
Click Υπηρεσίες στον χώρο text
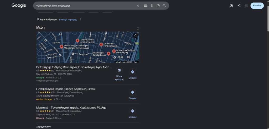coord(47,81)
